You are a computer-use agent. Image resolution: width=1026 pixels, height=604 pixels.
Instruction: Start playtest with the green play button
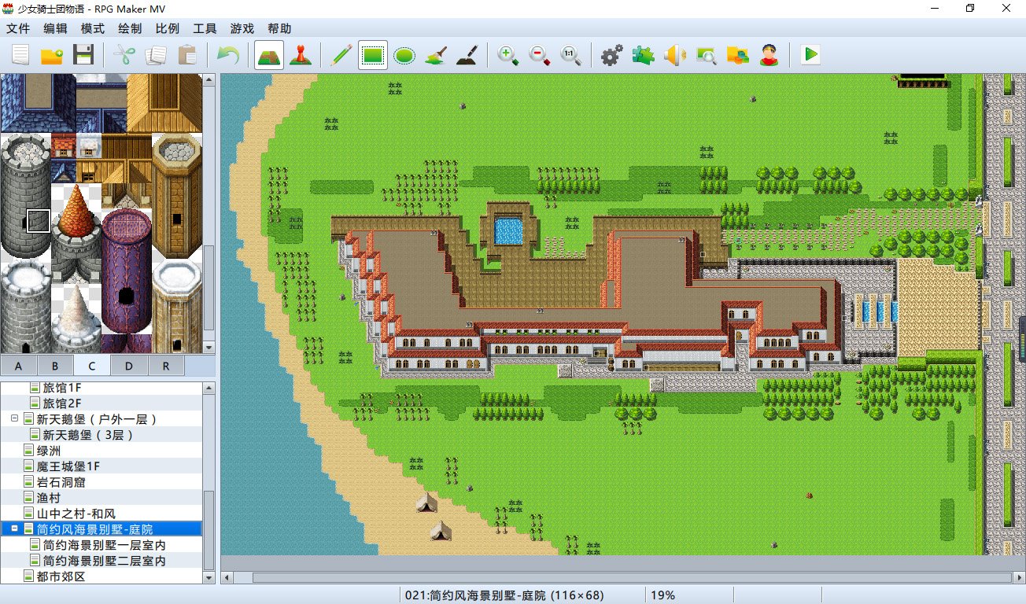pos(810,55)
